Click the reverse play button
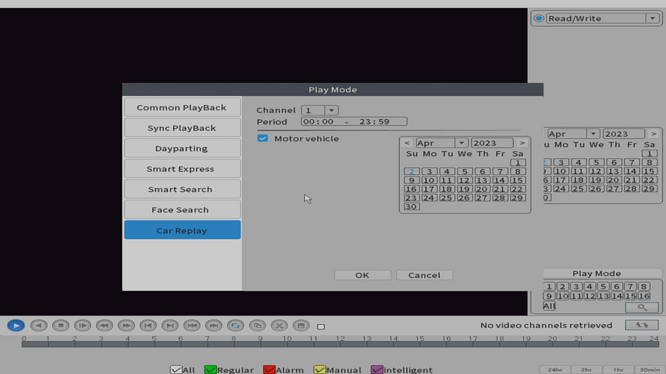666x374 pixels. click(x=39, y=325)
